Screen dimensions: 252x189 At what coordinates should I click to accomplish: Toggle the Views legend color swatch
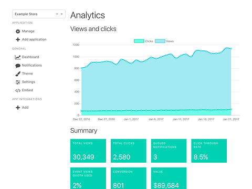click(160, 41)
